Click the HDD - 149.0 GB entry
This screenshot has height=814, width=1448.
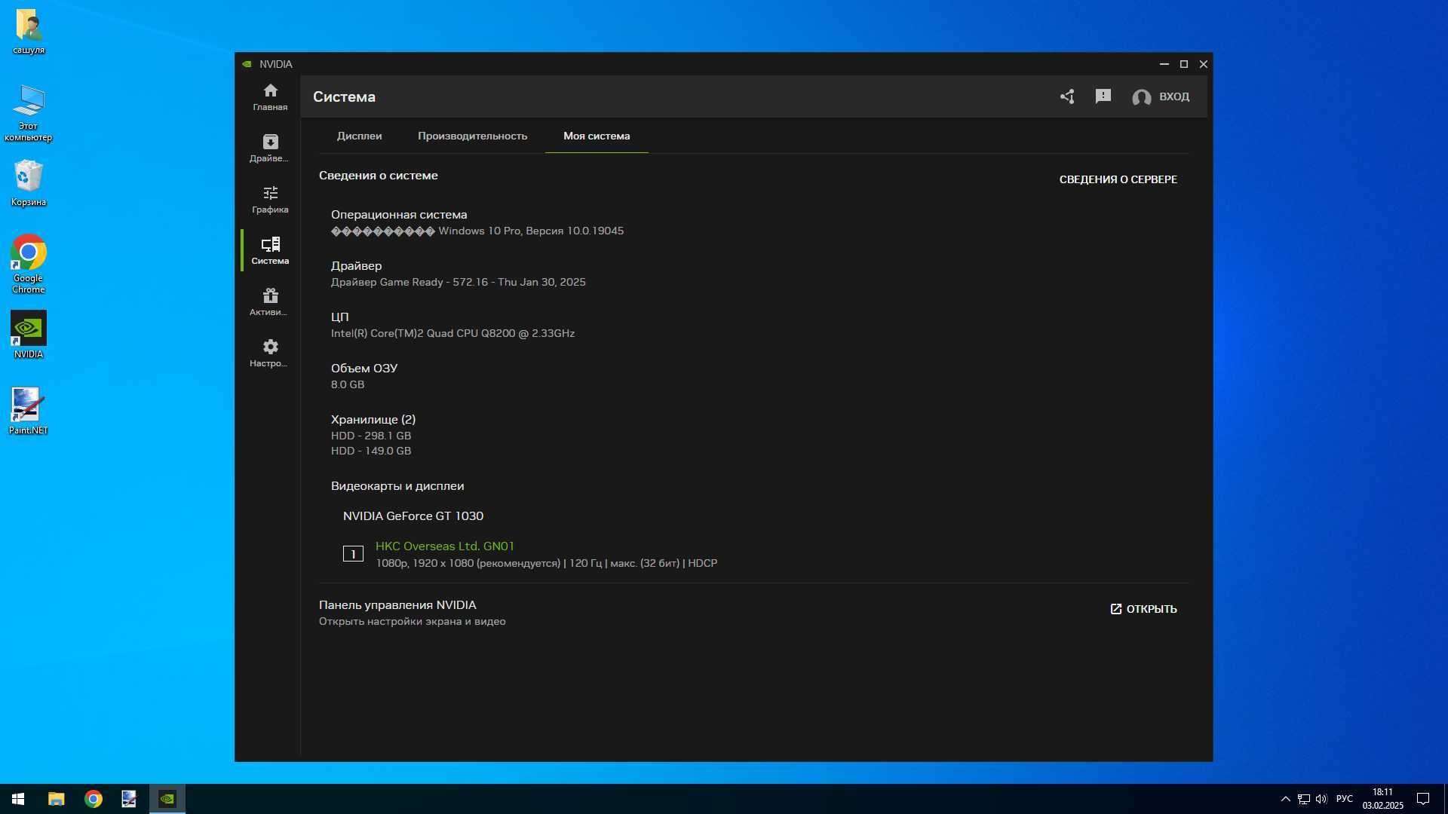point(371,451)
